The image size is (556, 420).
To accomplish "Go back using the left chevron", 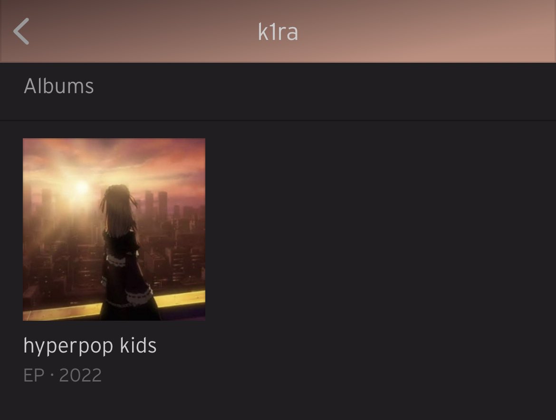I will [21, 31].
